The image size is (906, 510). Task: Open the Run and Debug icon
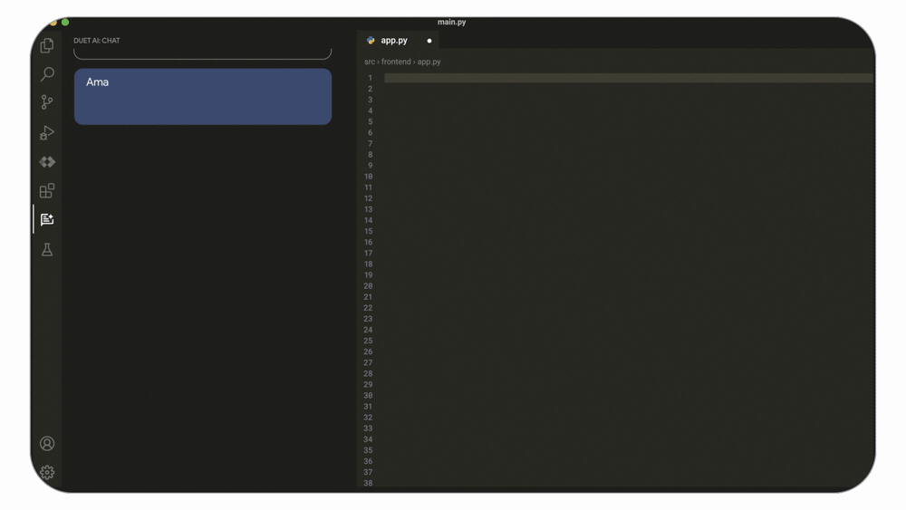pos(47,132)
